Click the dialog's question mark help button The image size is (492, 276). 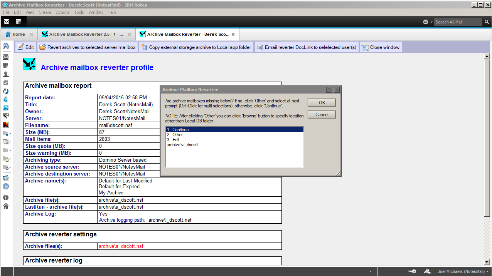[329, 90]
